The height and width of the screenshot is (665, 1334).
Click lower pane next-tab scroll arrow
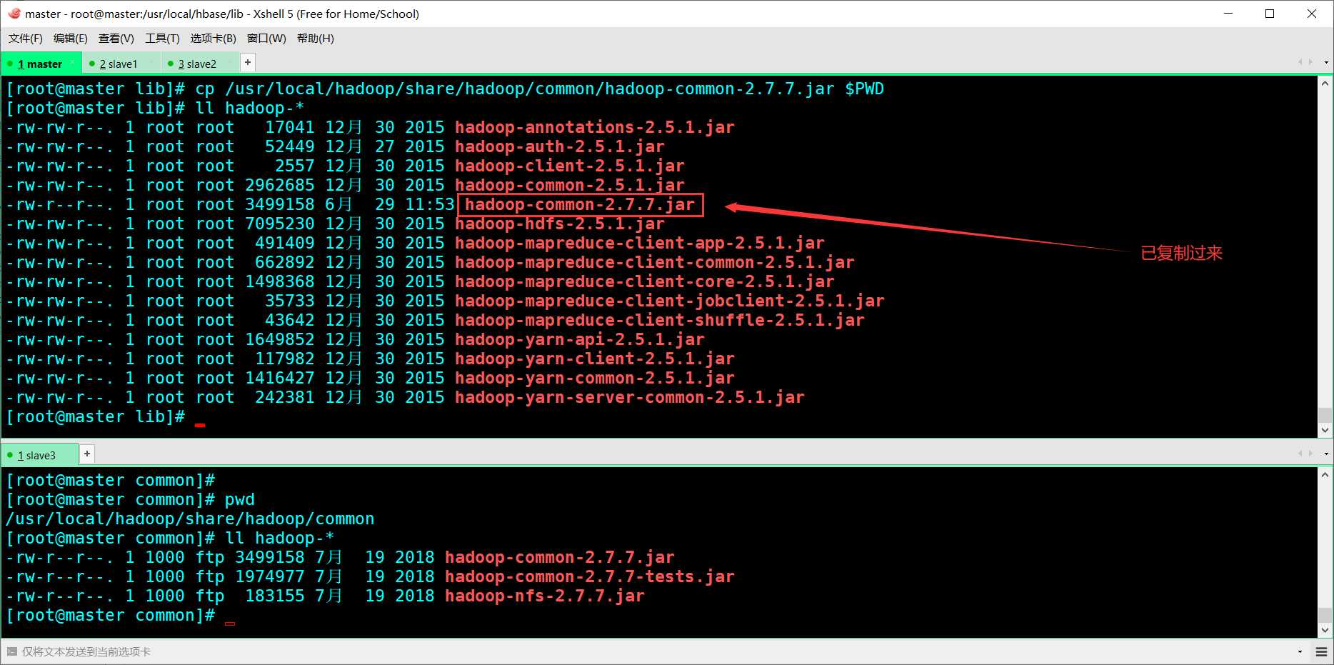click(x=1310, y=454)
